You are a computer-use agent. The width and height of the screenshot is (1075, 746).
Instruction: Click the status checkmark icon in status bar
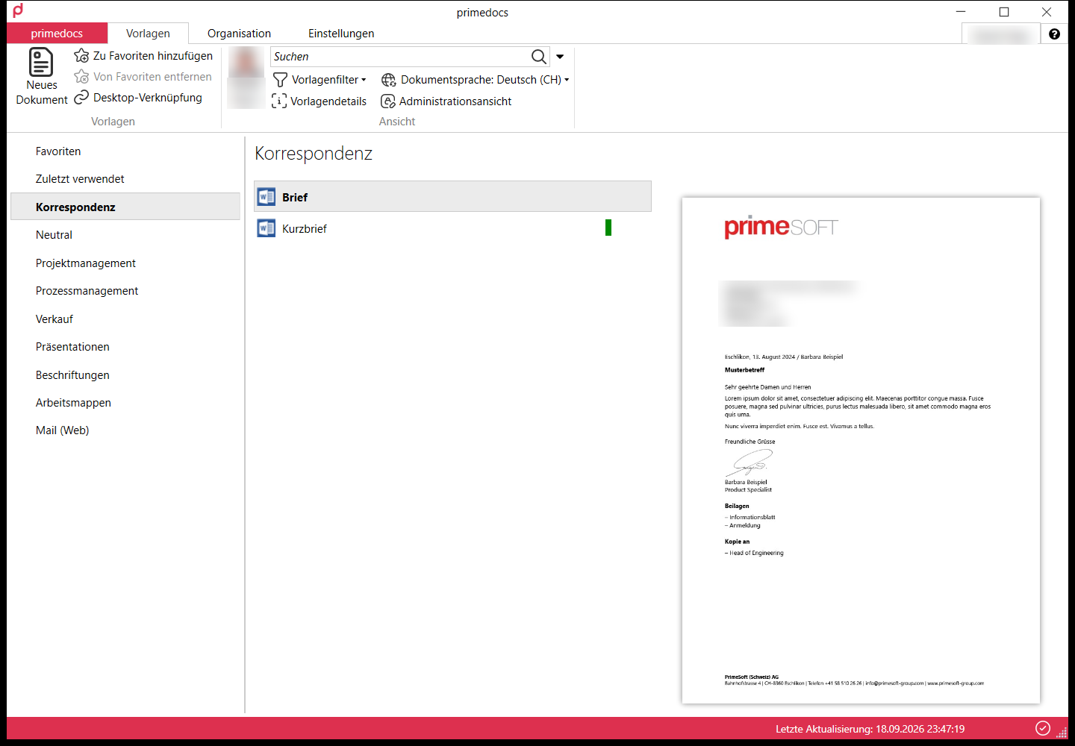[x=1043, y=729]
